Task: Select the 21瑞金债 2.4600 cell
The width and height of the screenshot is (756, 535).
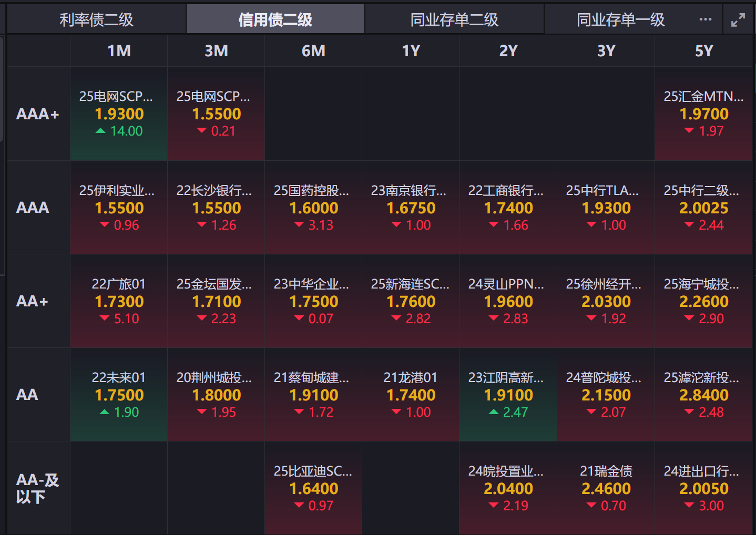Action: (606, 488)
